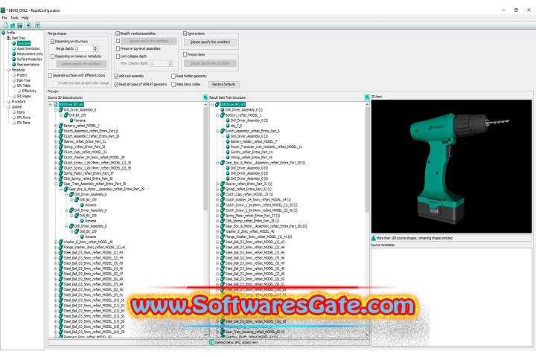Click the Import toolbar icon beside Save

pos(29,25)
